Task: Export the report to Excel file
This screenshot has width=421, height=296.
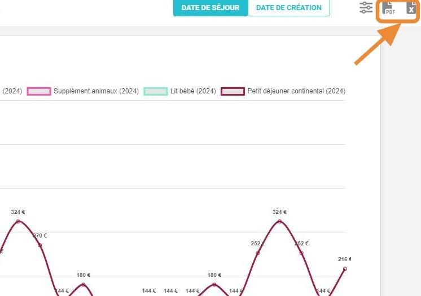Action: click(x=411, y=7)
